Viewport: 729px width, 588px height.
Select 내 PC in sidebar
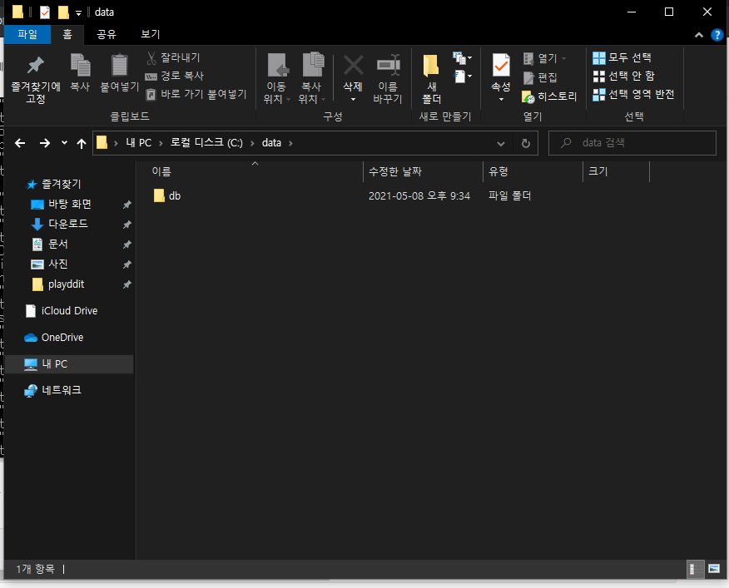click(x=69, y=364)
